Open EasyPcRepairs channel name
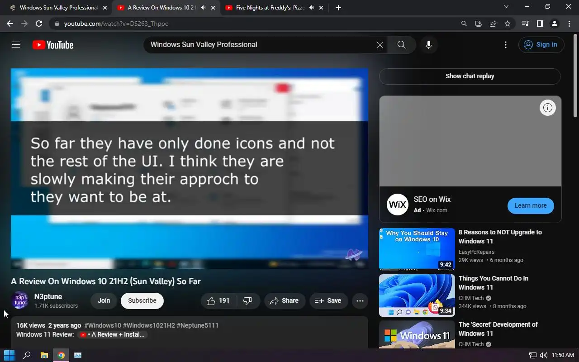 pos(476,252)
